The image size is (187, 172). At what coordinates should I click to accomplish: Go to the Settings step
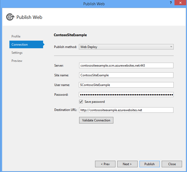[17, 53]
